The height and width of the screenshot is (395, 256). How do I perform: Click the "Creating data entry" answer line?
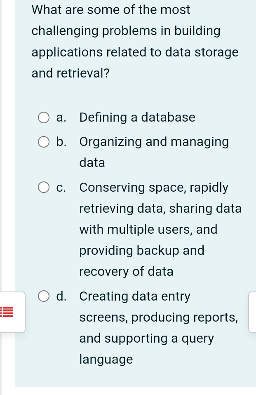pos(135,296)
